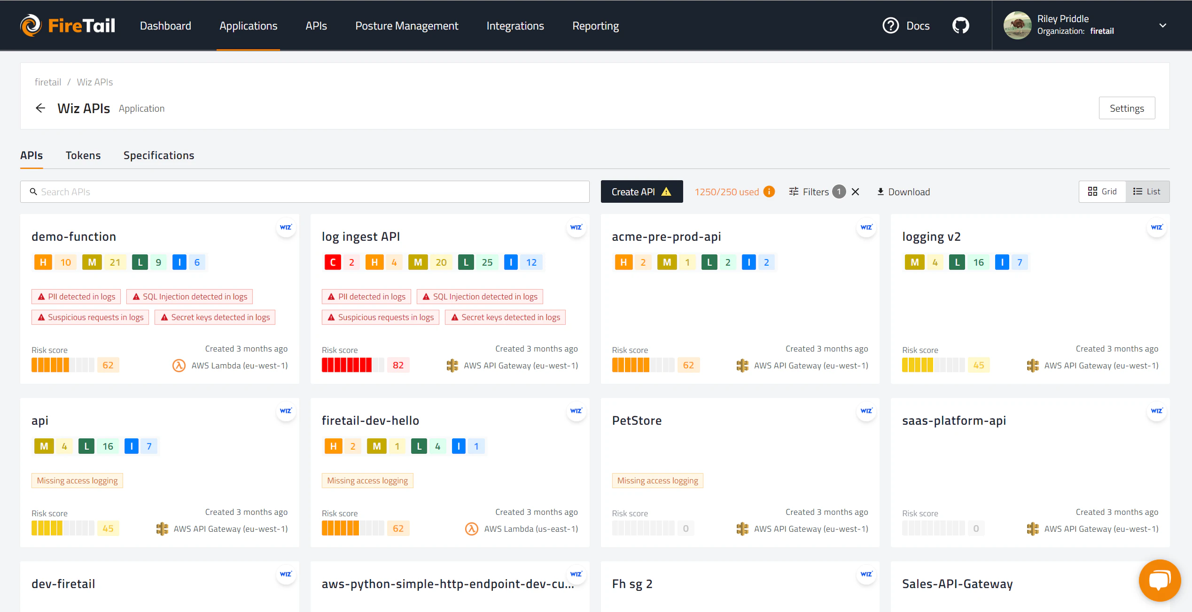This screenshot has width=1192, height=612.
Task: Click 'Secret keys detected in logs' on demo-function
Action: (x=215, y=317)
